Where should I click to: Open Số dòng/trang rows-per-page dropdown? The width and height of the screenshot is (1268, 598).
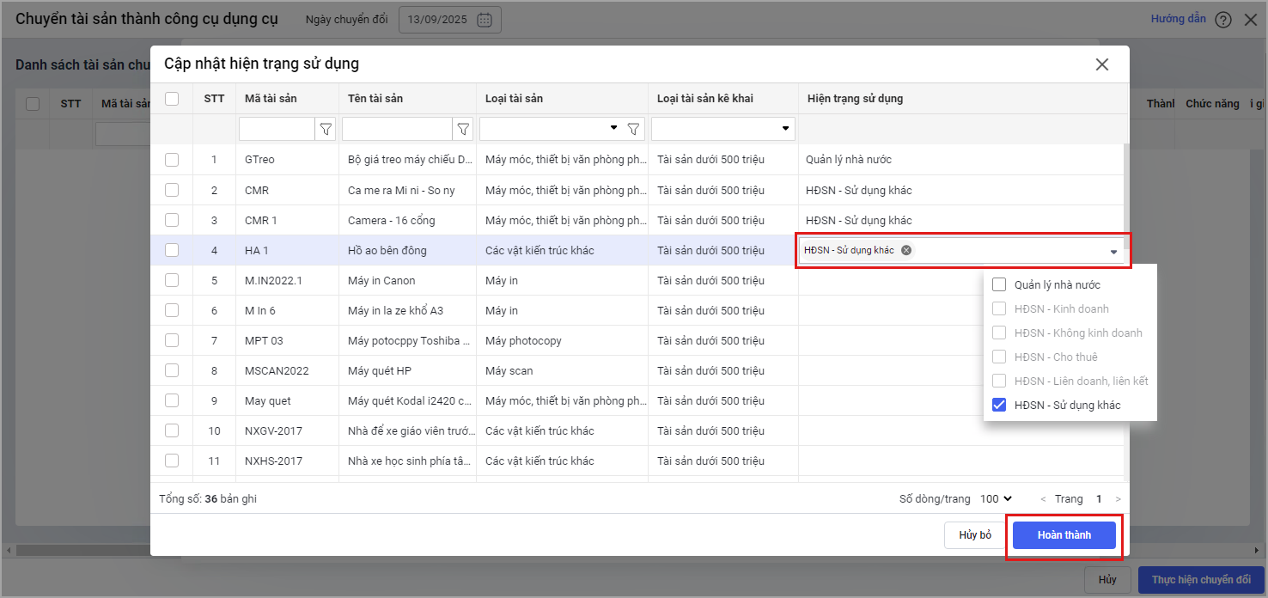click(x=997, y=498)
